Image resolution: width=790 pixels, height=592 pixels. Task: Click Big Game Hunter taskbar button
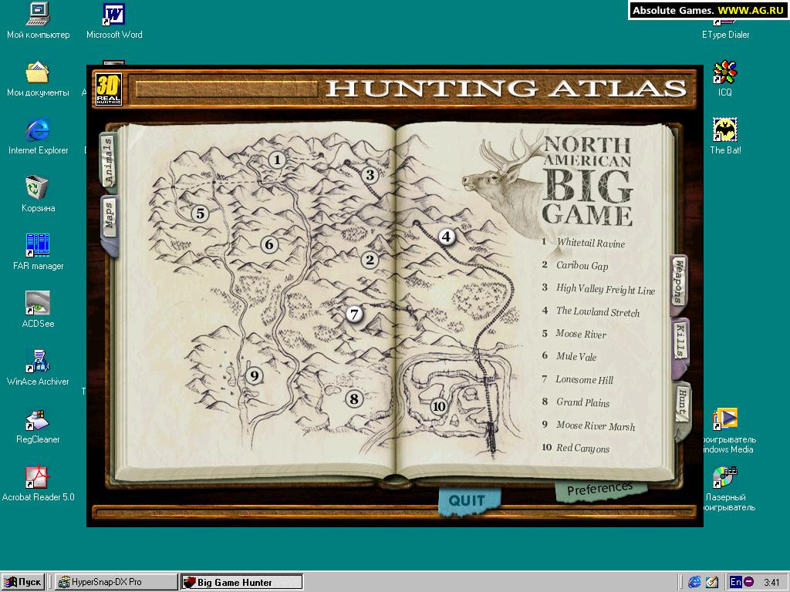tap(241, 582)
